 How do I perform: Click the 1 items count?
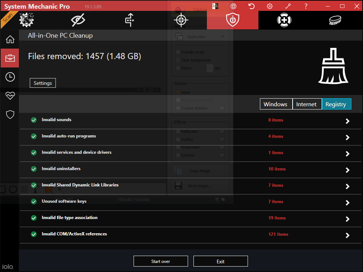pyautogui.click(x=276, y=153)
